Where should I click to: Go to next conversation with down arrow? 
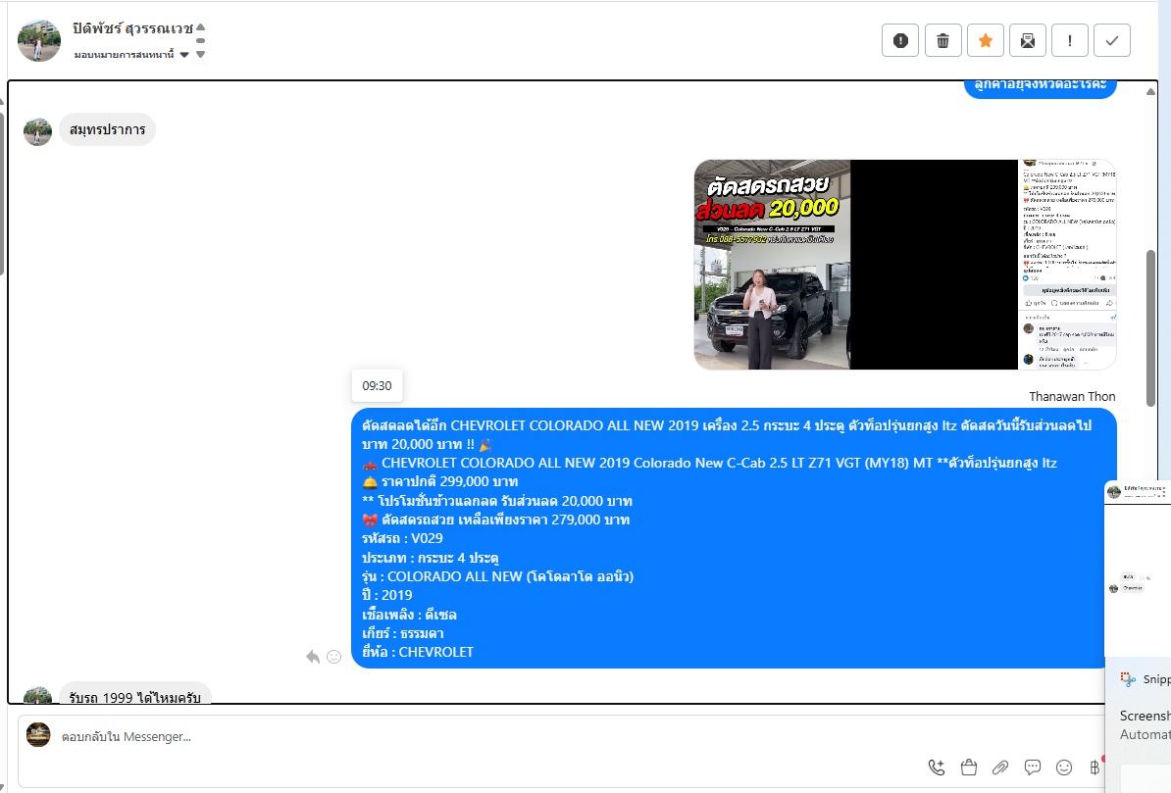point(200,54)
